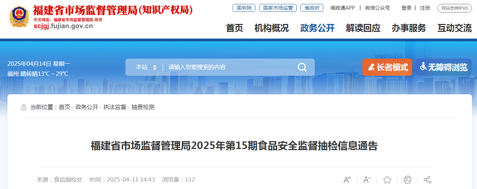The width and height of the screenshot is (477, 189).
Task: Click the scjgj.fujian.gov.cn domain text
Action: click(x=63, y=26)
